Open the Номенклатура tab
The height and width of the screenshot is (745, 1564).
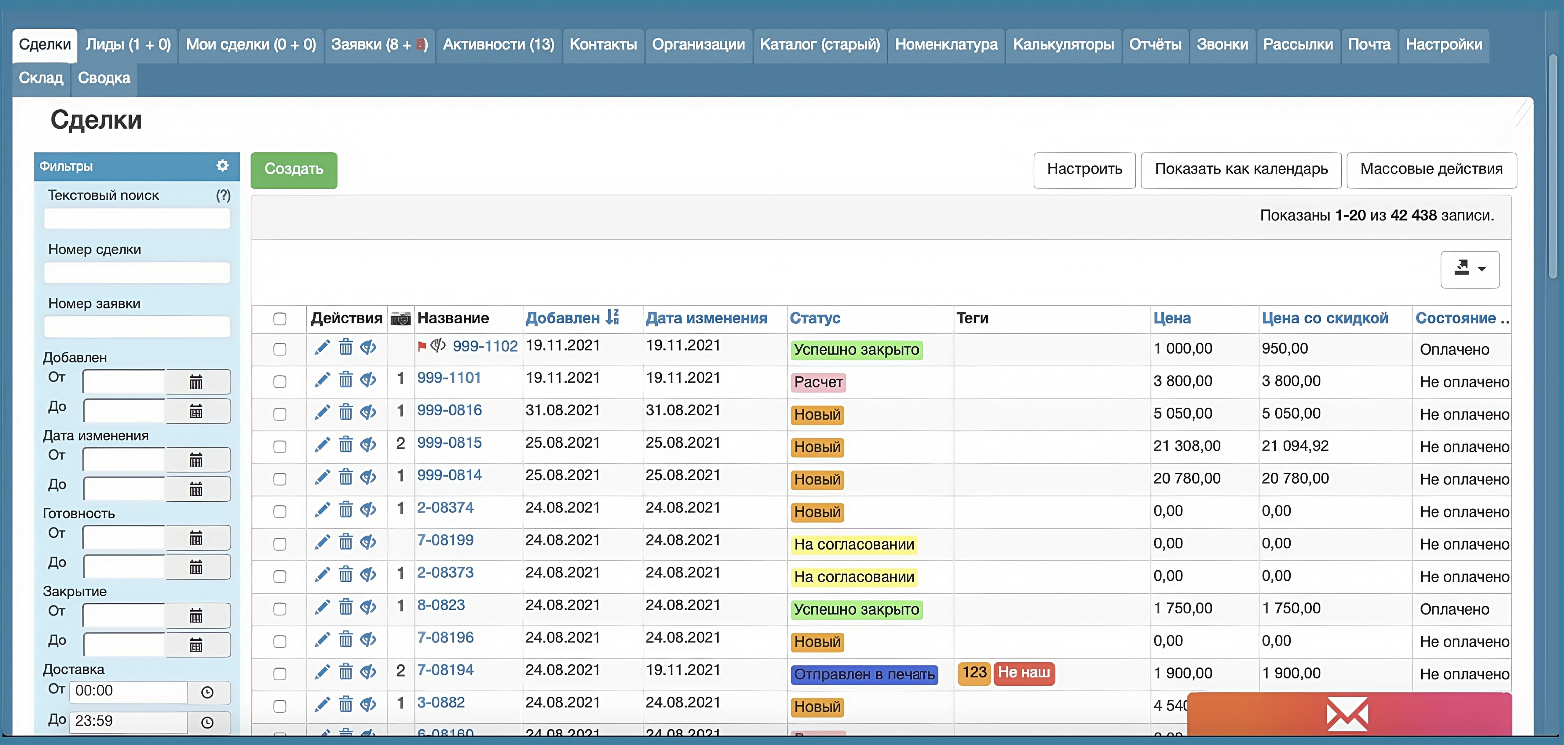(x=946, y=44)
